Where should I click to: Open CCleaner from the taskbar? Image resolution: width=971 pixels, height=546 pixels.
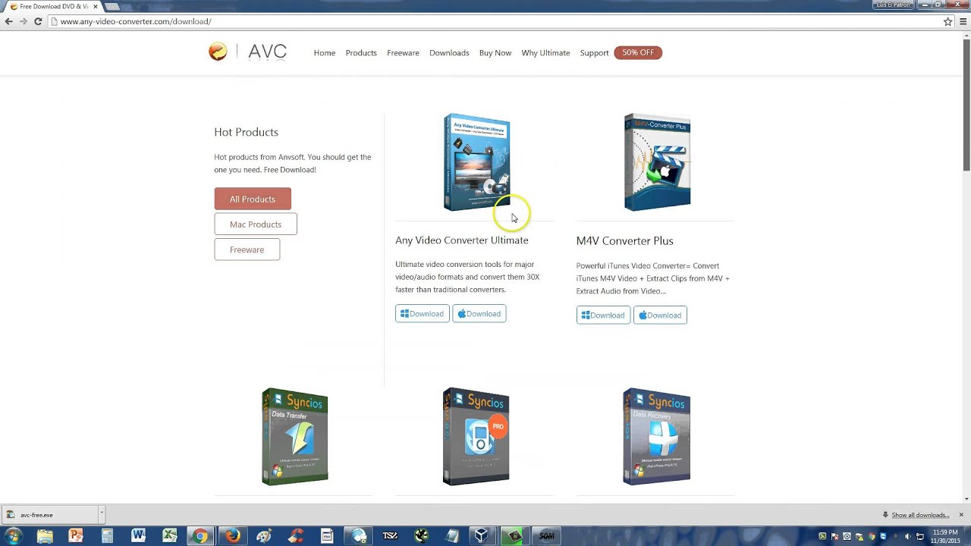(295, 536)
